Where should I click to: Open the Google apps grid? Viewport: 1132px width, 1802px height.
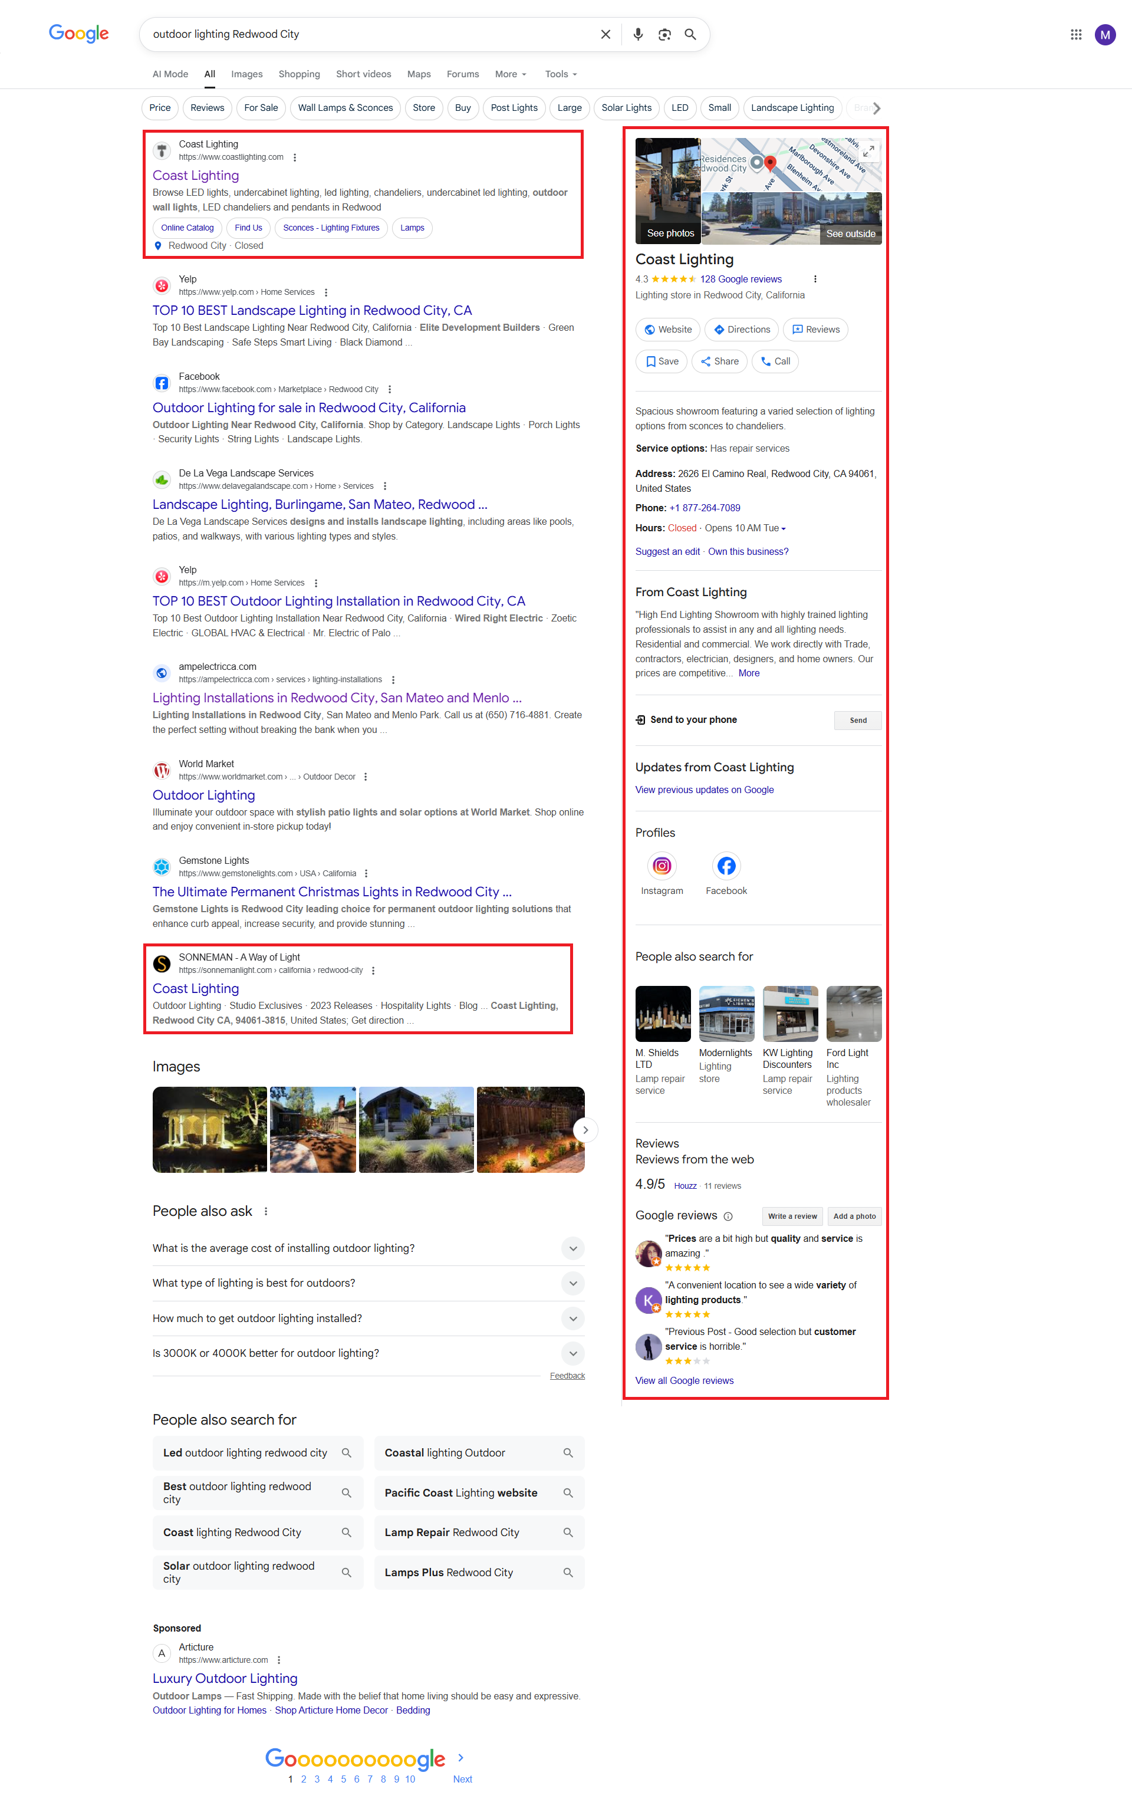1076,34
